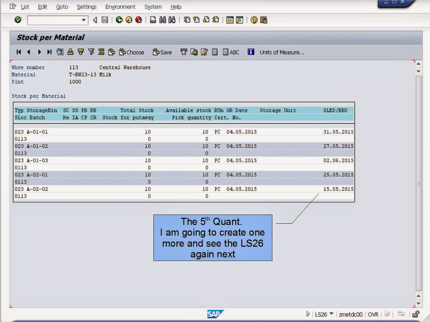
Task: Open the Help question mark icon
Action: tap(253, 20)
